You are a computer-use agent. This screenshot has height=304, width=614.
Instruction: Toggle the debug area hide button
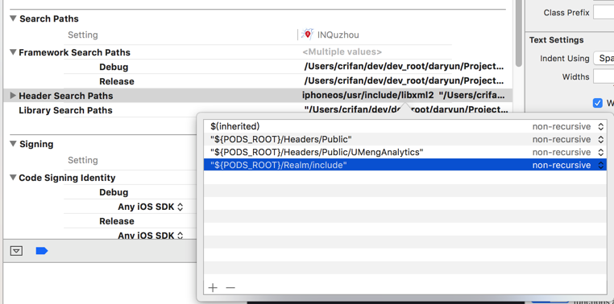(x=16, y=251)
